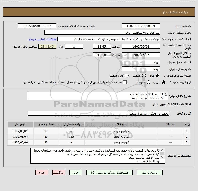The width and height of the screenshot is (198, 191).
Task: Click the واحد شمارش column header
Action: [71, 124]
